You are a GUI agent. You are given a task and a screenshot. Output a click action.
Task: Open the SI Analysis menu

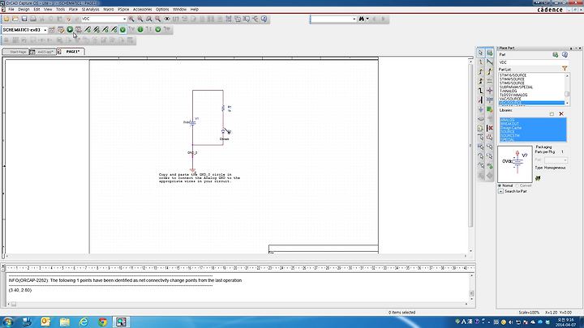point(91,9)
